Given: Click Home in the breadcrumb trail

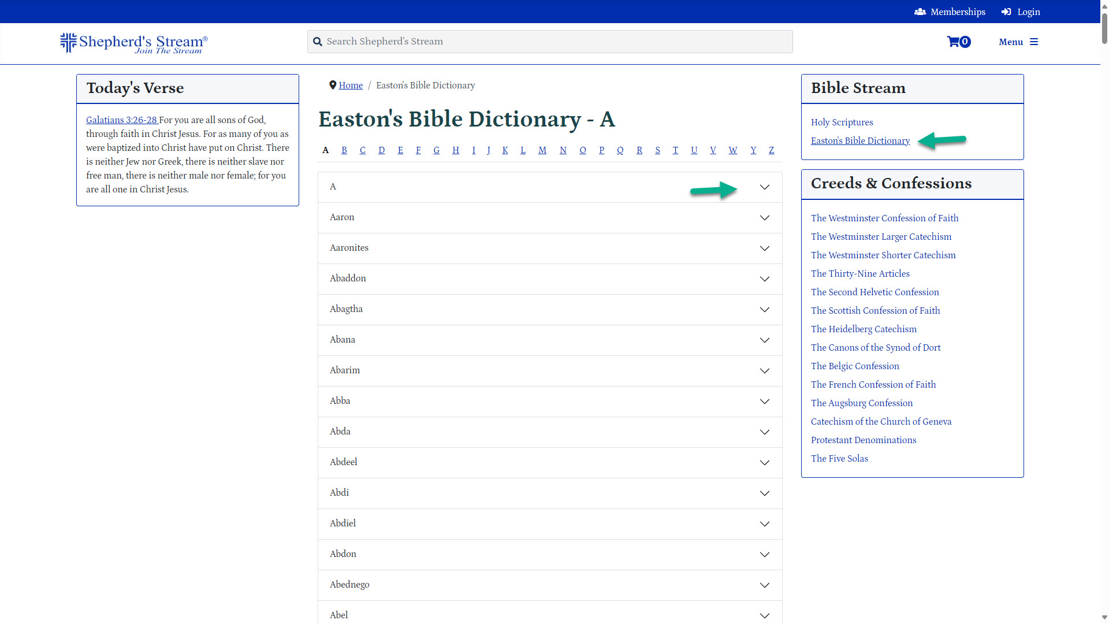Looking at the screenshot, I should 351,85.
